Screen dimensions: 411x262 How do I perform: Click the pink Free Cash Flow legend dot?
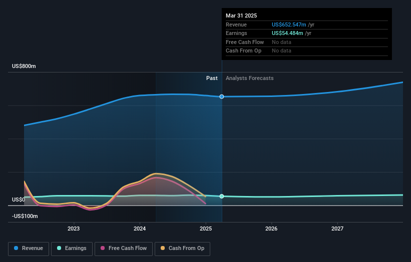pos(103,248)
